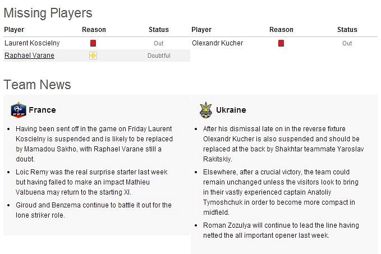Click the left table's Player column header
This screenshot has height=254, width=381.
(14, 30)
